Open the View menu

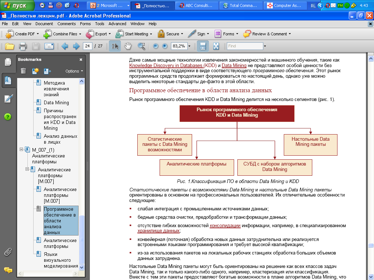pos(27,24)
